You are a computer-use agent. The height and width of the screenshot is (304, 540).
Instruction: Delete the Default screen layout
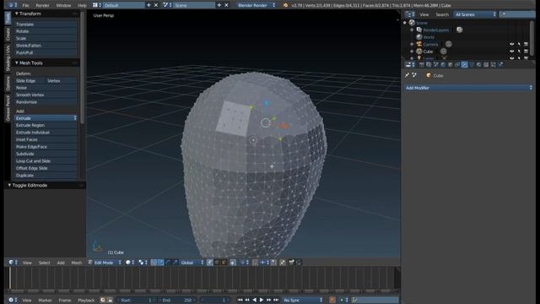(156, 5)
